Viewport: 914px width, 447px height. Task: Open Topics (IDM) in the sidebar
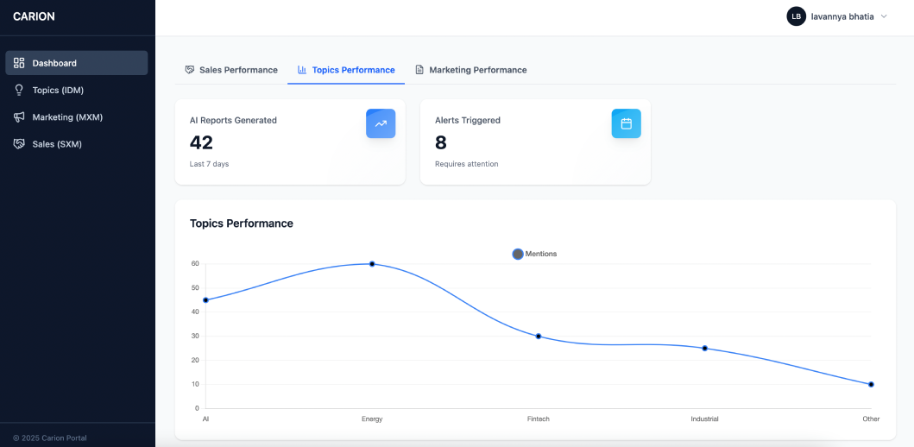point(58,90)
